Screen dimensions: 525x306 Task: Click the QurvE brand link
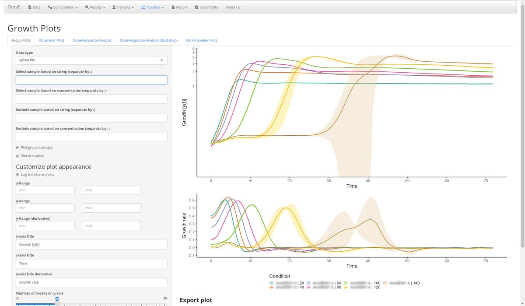point(14,7)
